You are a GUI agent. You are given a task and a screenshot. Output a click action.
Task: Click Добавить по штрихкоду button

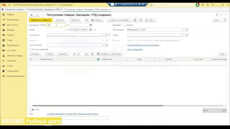(109, 54)
